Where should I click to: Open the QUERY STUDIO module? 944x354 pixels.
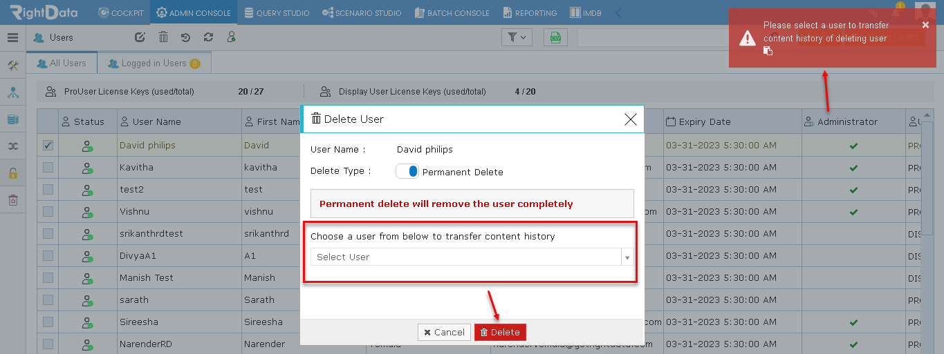(276, 12)
